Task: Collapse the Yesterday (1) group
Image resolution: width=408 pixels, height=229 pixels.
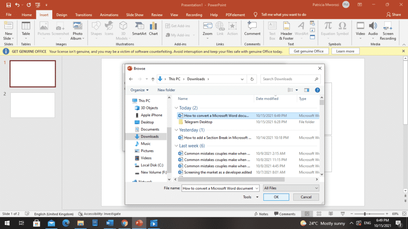Action: (x=176, y=130)
